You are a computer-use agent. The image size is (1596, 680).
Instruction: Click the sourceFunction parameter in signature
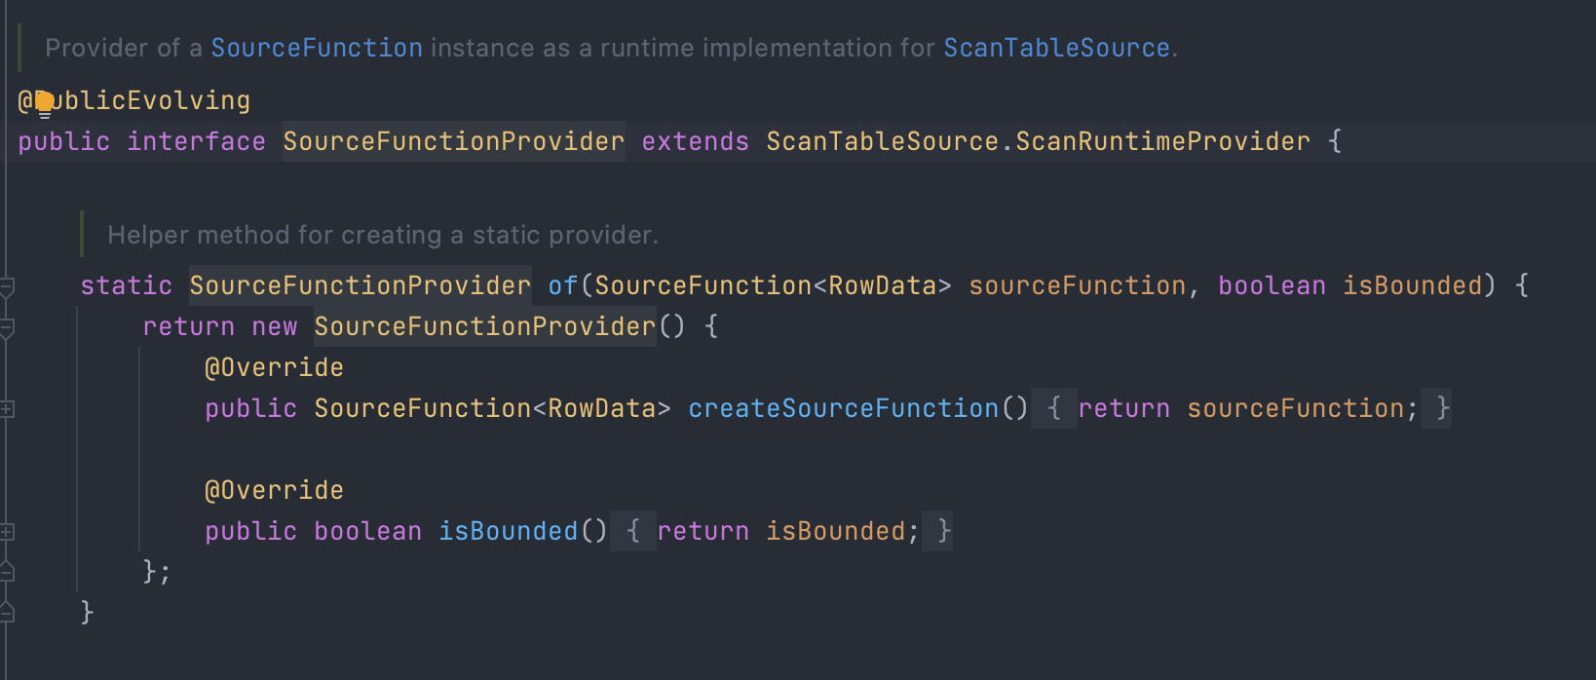point(1077,285)
